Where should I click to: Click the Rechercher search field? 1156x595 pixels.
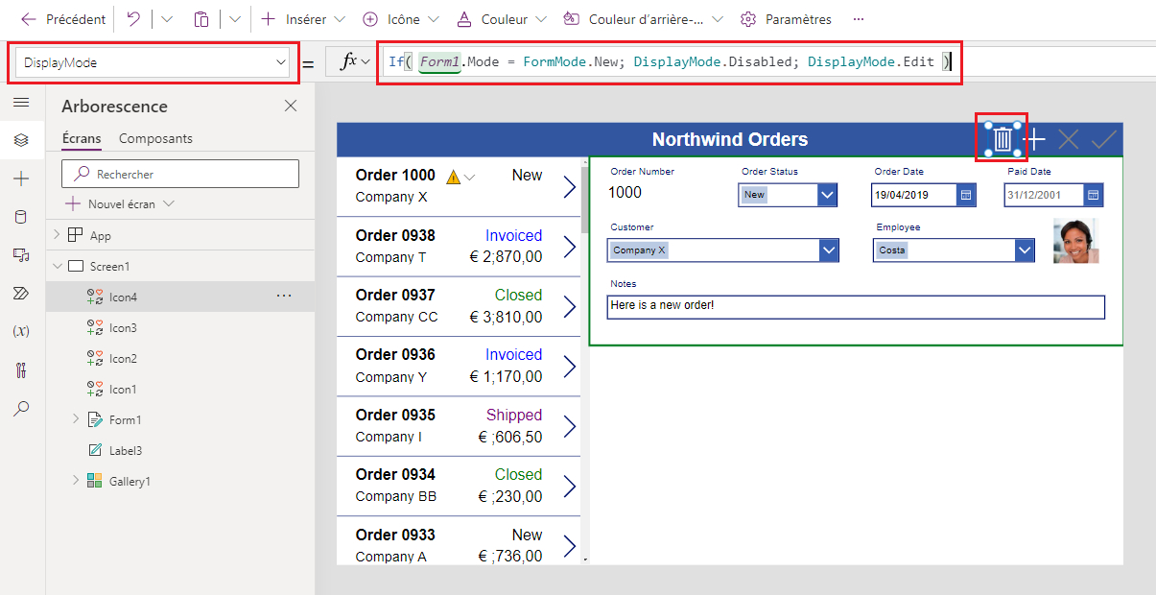coord(180,174)
